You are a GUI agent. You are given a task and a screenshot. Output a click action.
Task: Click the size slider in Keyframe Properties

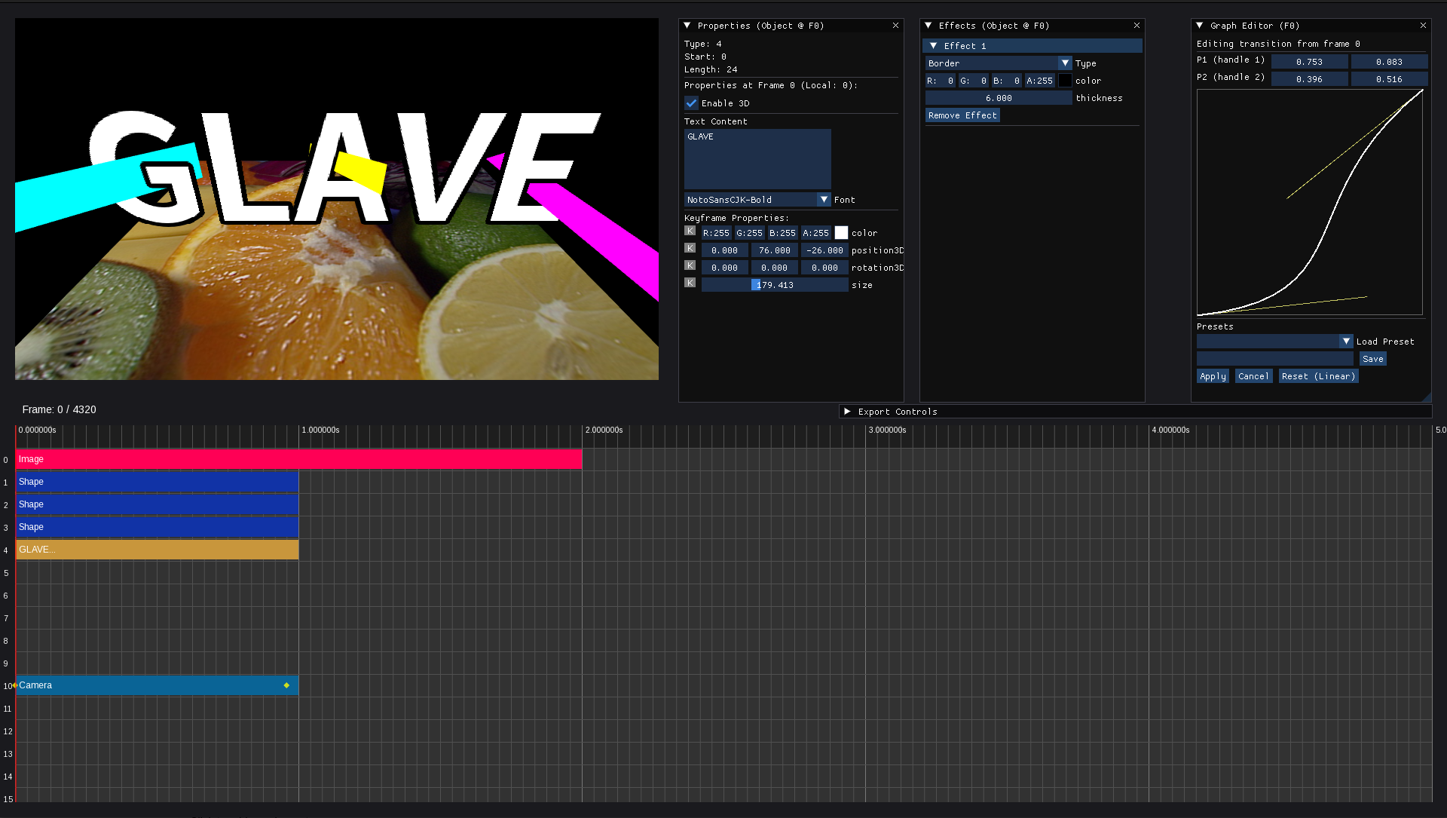pos(775,285)
